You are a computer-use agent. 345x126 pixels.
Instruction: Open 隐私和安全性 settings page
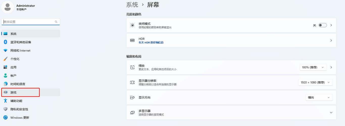click(x=31, y=109)
